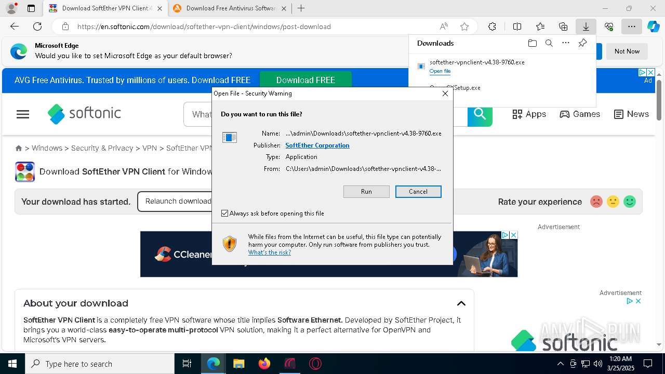This screenshot has height=374, width=665.
Task: Open volume control in system tray
Action: tap(598, 364)
